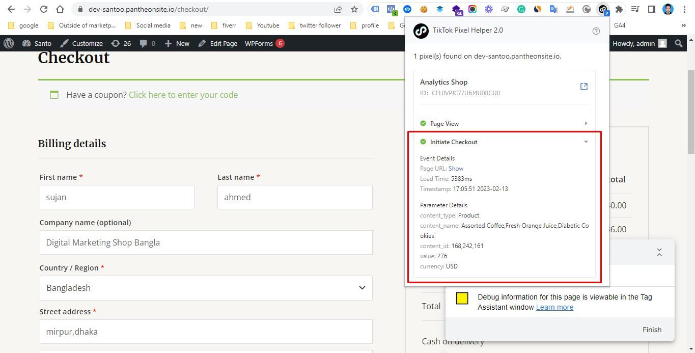Open the TikTok Pixel Helper help icon
This screenshot has height=353, width=695.
click(596, 31)
